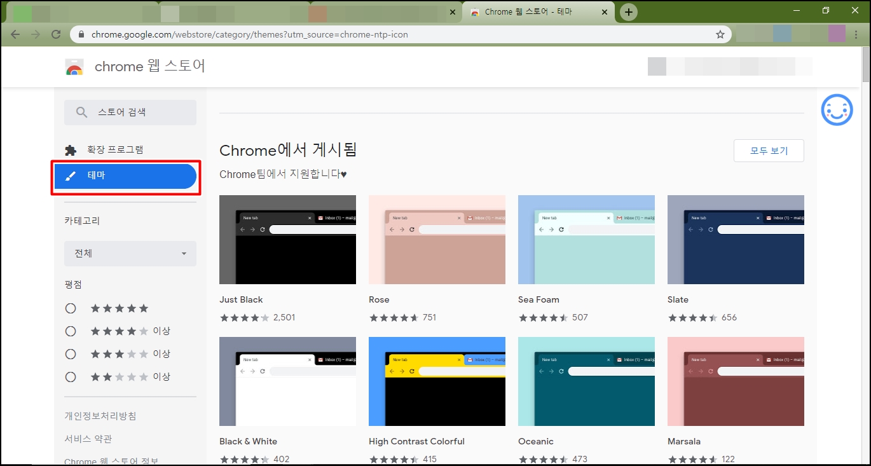Click the 모두 보기 button
871x466 pixels.
tap(769, 151)
